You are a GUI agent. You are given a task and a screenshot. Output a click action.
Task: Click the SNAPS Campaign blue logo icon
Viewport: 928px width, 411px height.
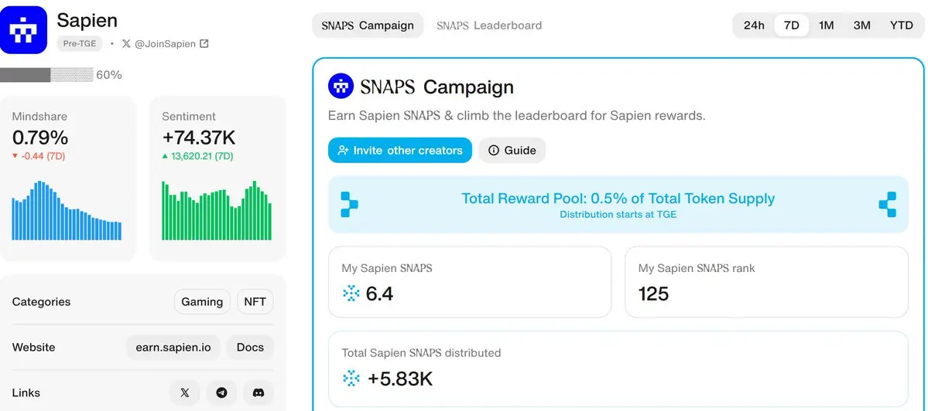tap(341, 87)
